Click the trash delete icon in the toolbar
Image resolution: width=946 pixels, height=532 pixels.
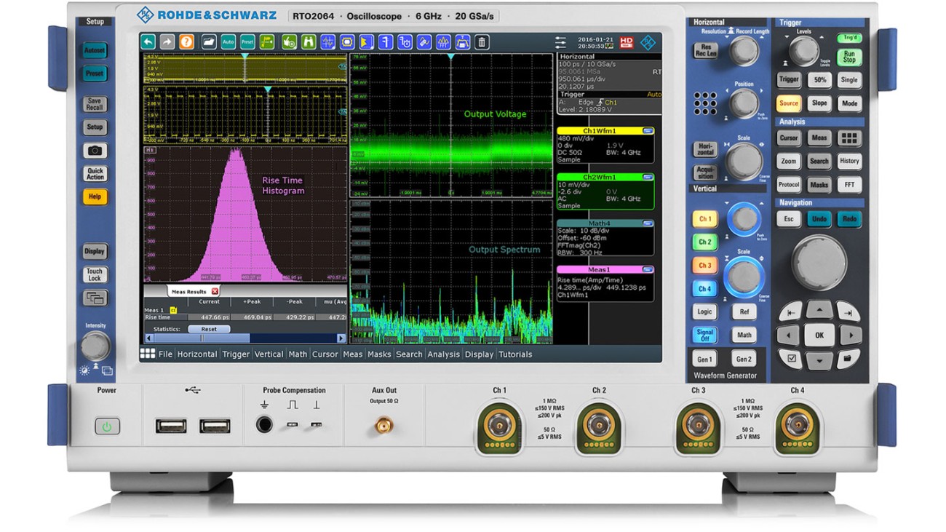click(482, 42)
